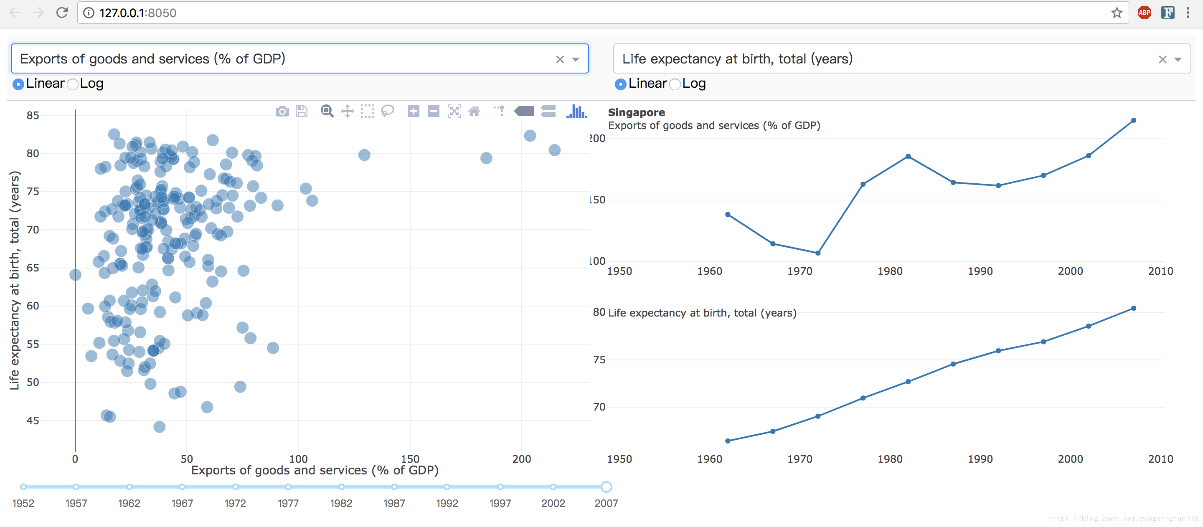Activate the Box Select tool

pos(368,111)
